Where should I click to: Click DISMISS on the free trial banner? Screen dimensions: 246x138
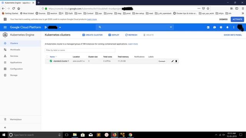click(x=223, y=20)
